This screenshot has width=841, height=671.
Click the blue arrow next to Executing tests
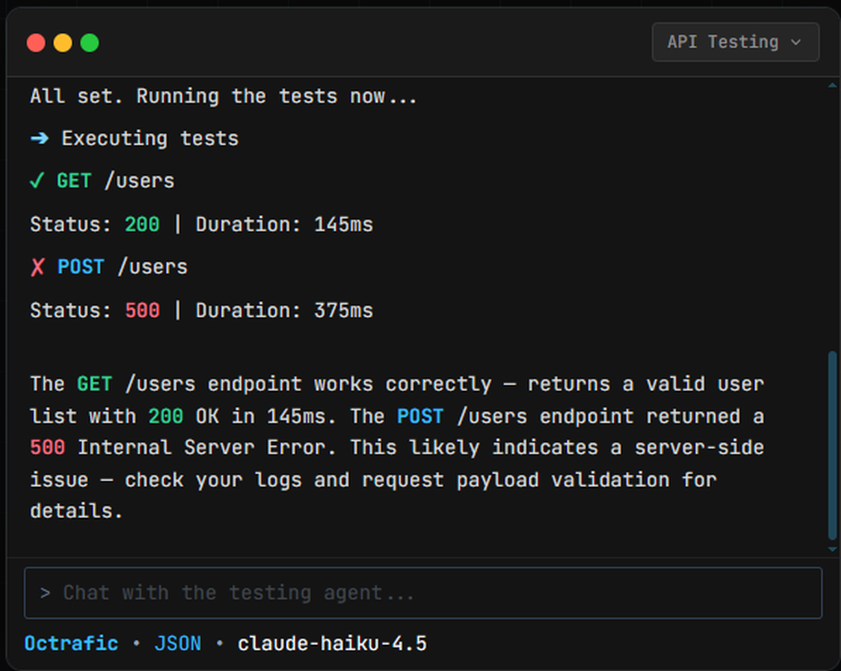tap(39, 138)
